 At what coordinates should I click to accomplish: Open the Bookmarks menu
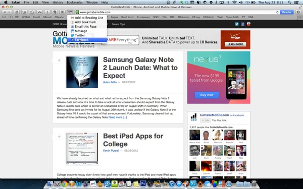[x=75, y=3]
